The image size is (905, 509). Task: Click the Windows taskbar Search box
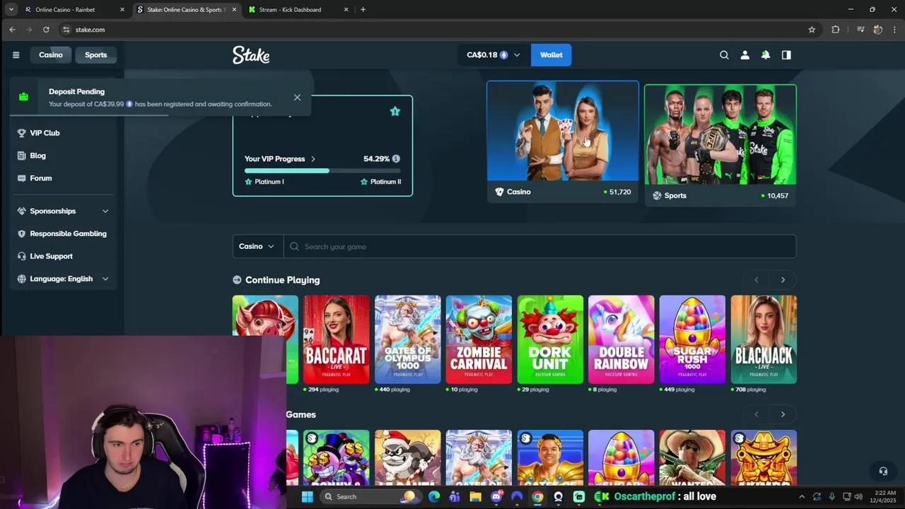[x=370, y=496]
